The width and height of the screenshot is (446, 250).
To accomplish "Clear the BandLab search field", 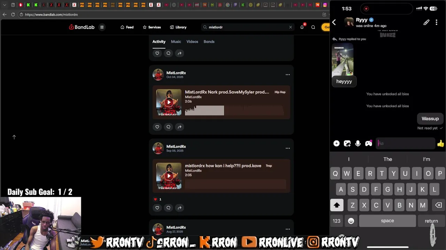I will (290, 27).
